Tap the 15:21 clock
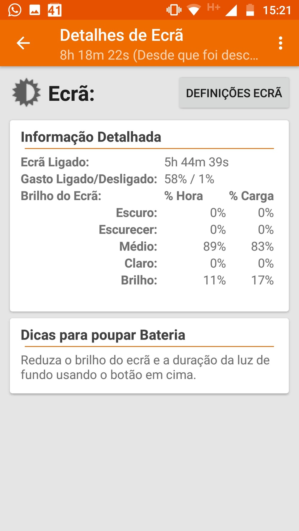 (x=277, y=10)
